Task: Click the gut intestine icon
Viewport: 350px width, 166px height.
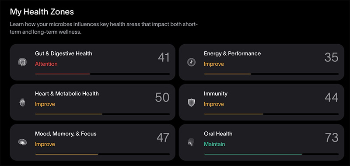Action: pyautogui.click(x=22, y=62)
